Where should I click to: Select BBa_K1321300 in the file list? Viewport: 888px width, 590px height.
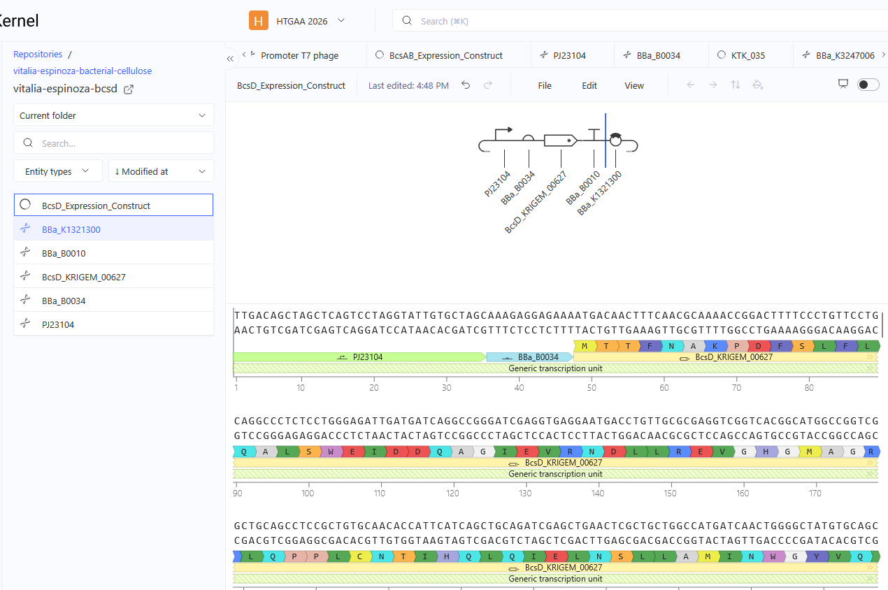click(113, 229)
